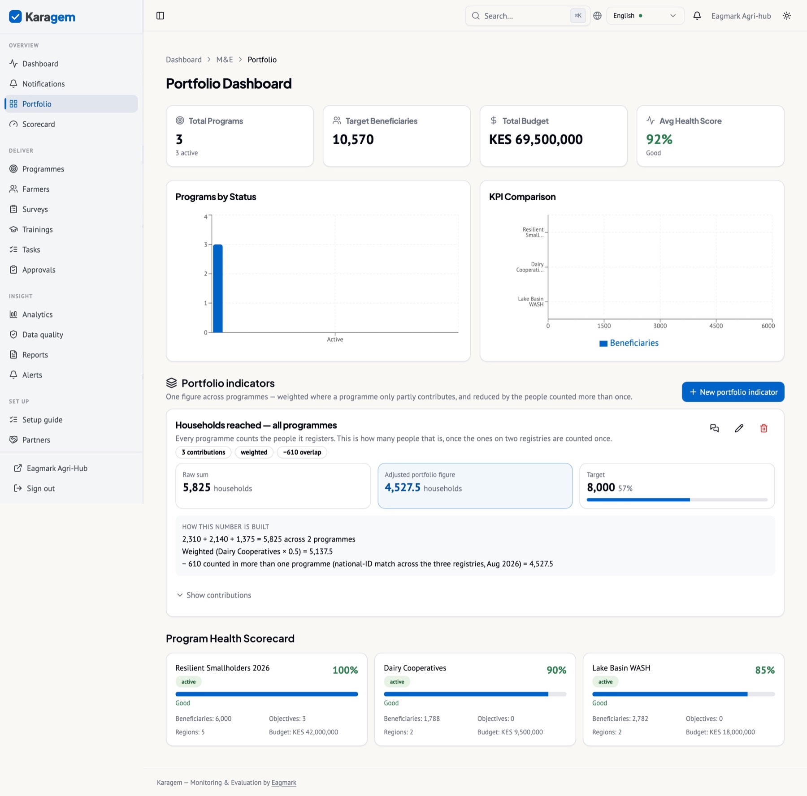The image size is (807, 796).
Task: Toggle the light/dark theme sun icon
Action: 786,16
